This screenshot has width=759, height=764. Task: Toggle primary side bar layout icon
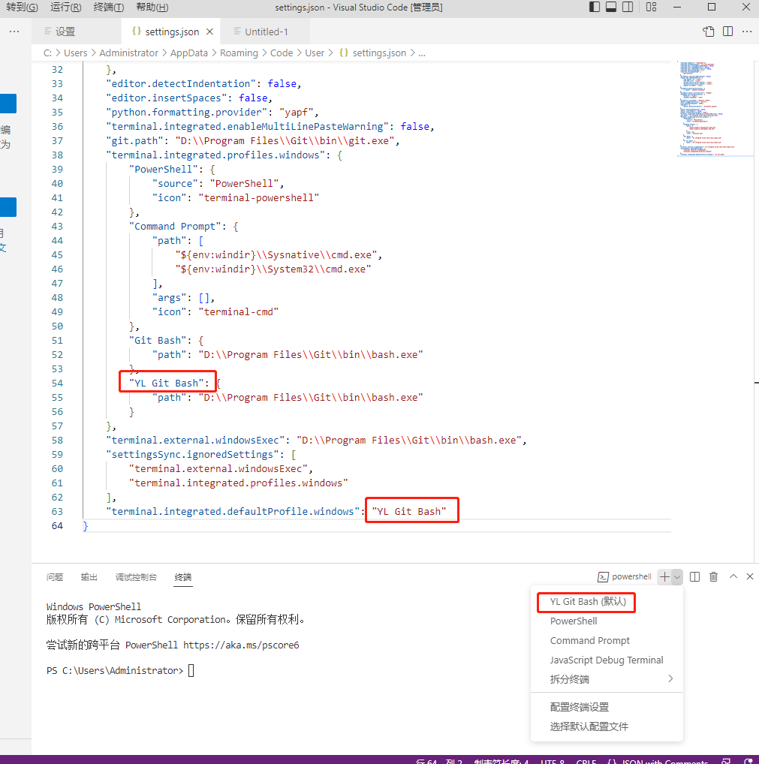pyautogui.click(x=595, y=7)
